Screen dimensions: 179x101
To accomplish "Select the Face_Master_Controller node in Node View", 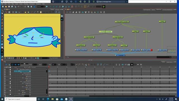I will pyautogui.click(x=122, y=22).
